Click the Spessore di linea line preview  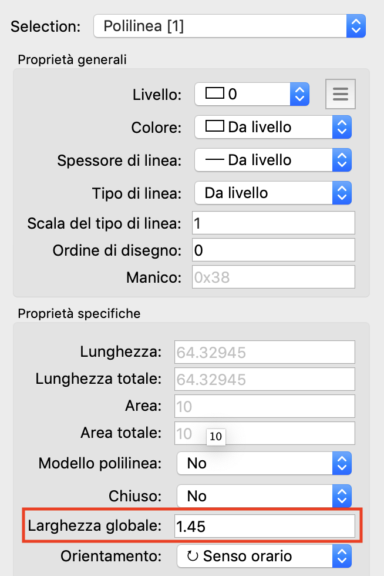pyautogui.click(x=214, y=159)
